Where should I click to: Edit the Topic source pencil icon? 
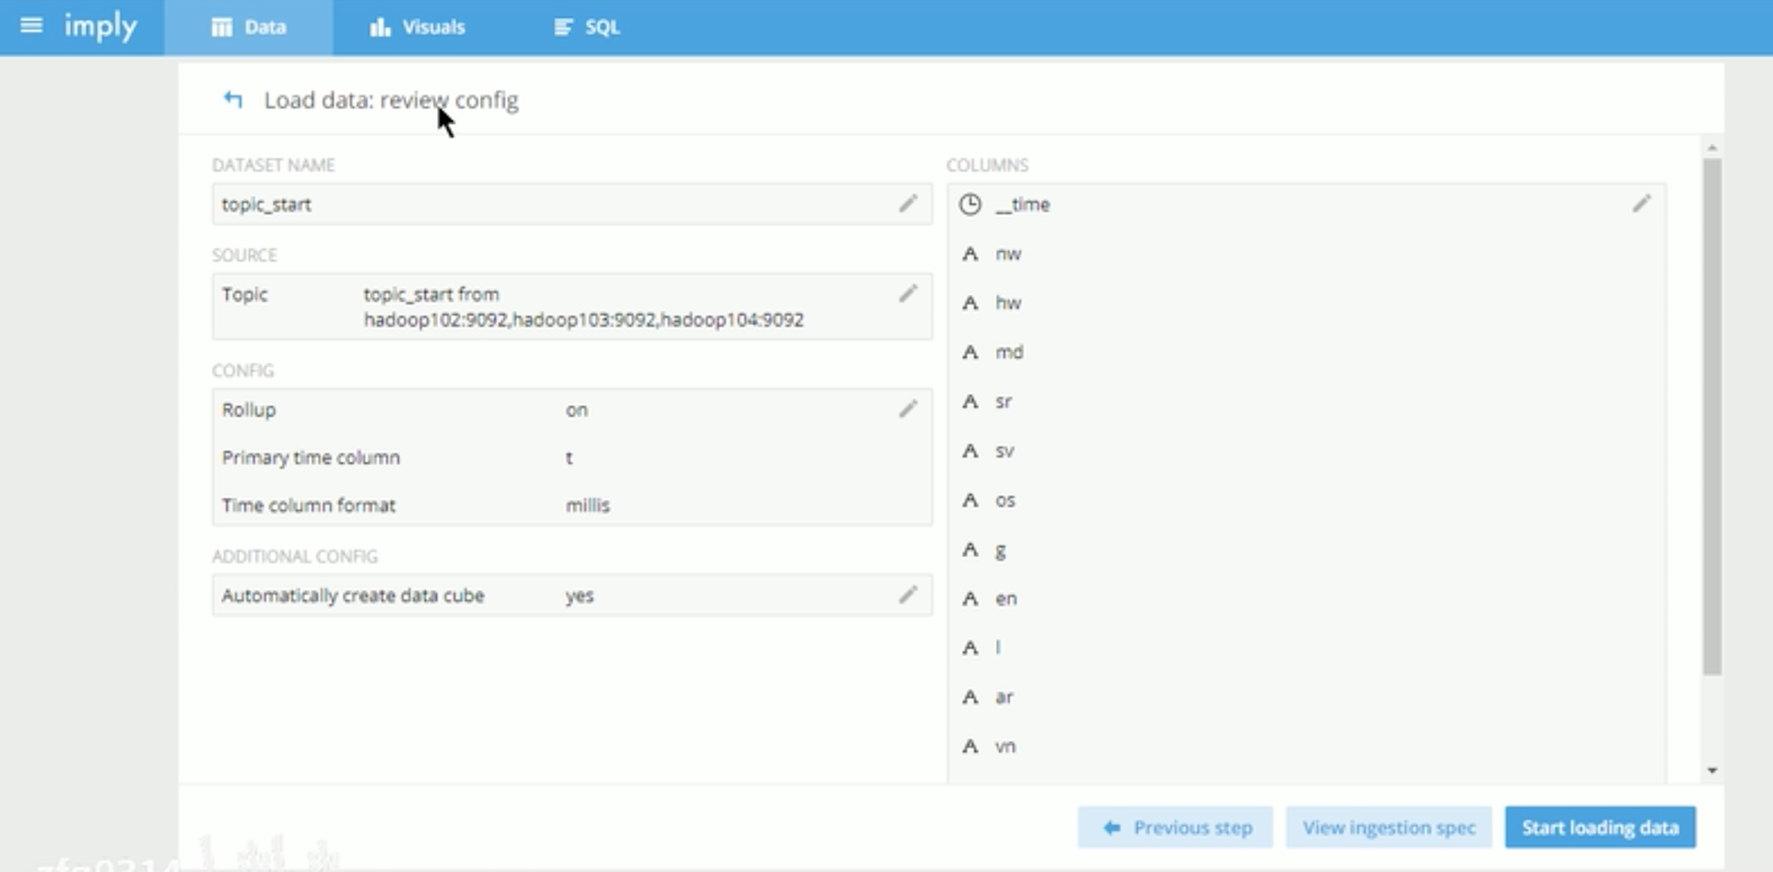point(908,293)
